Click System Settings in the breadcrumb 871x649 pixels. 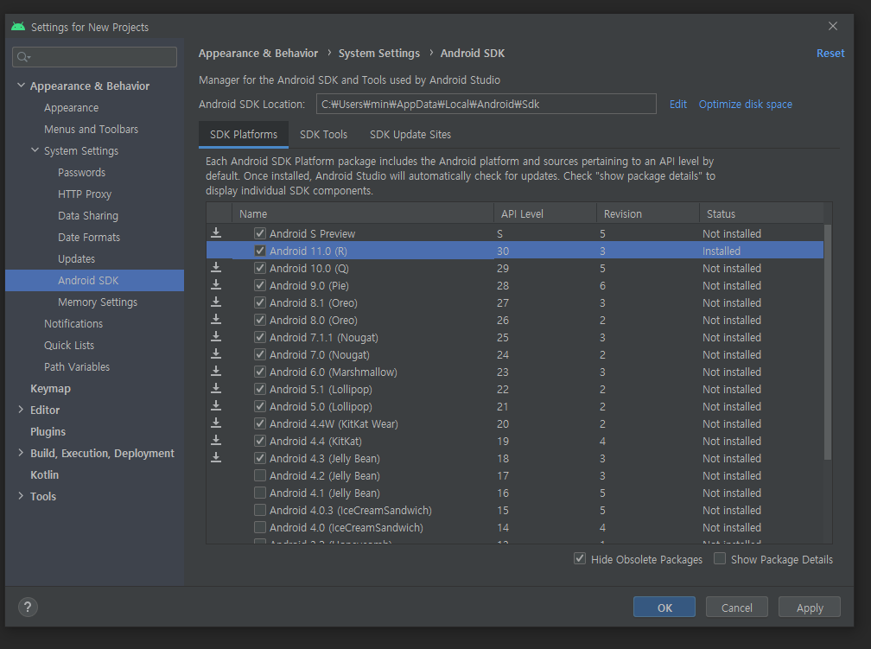coord(378,54)
